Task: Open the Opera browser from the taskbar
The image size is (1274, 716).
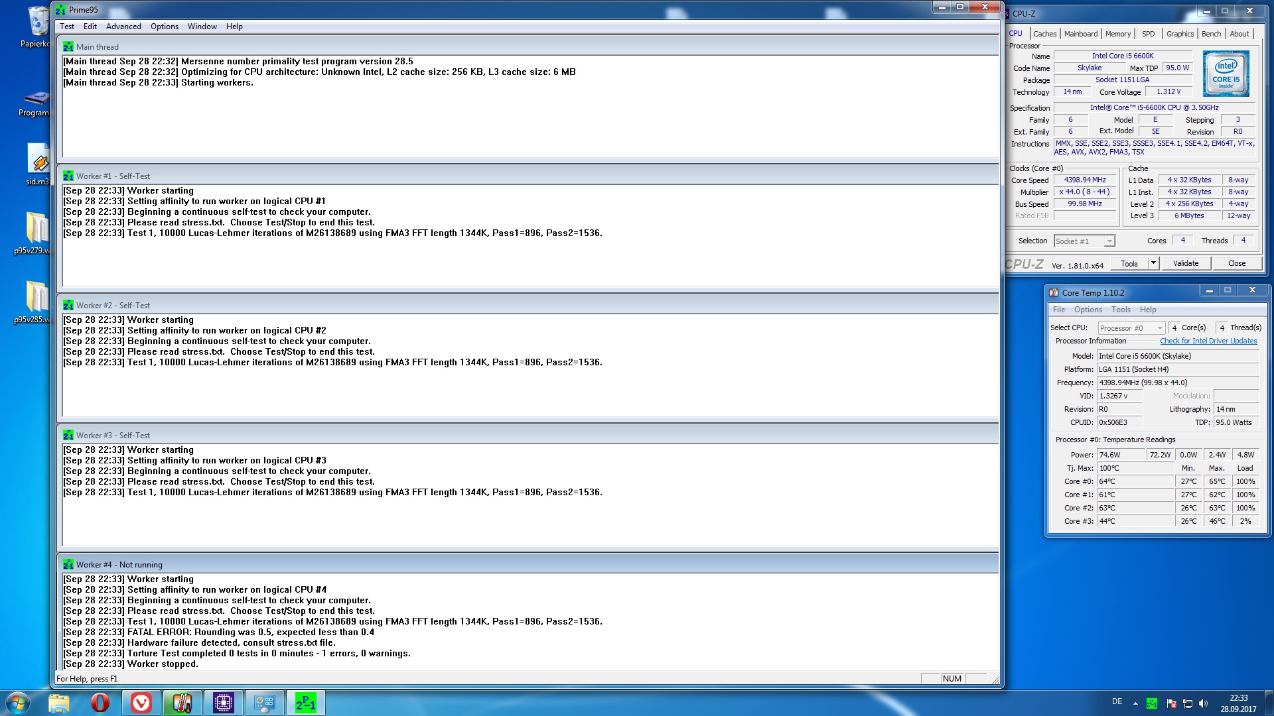Action: [100, 703]
